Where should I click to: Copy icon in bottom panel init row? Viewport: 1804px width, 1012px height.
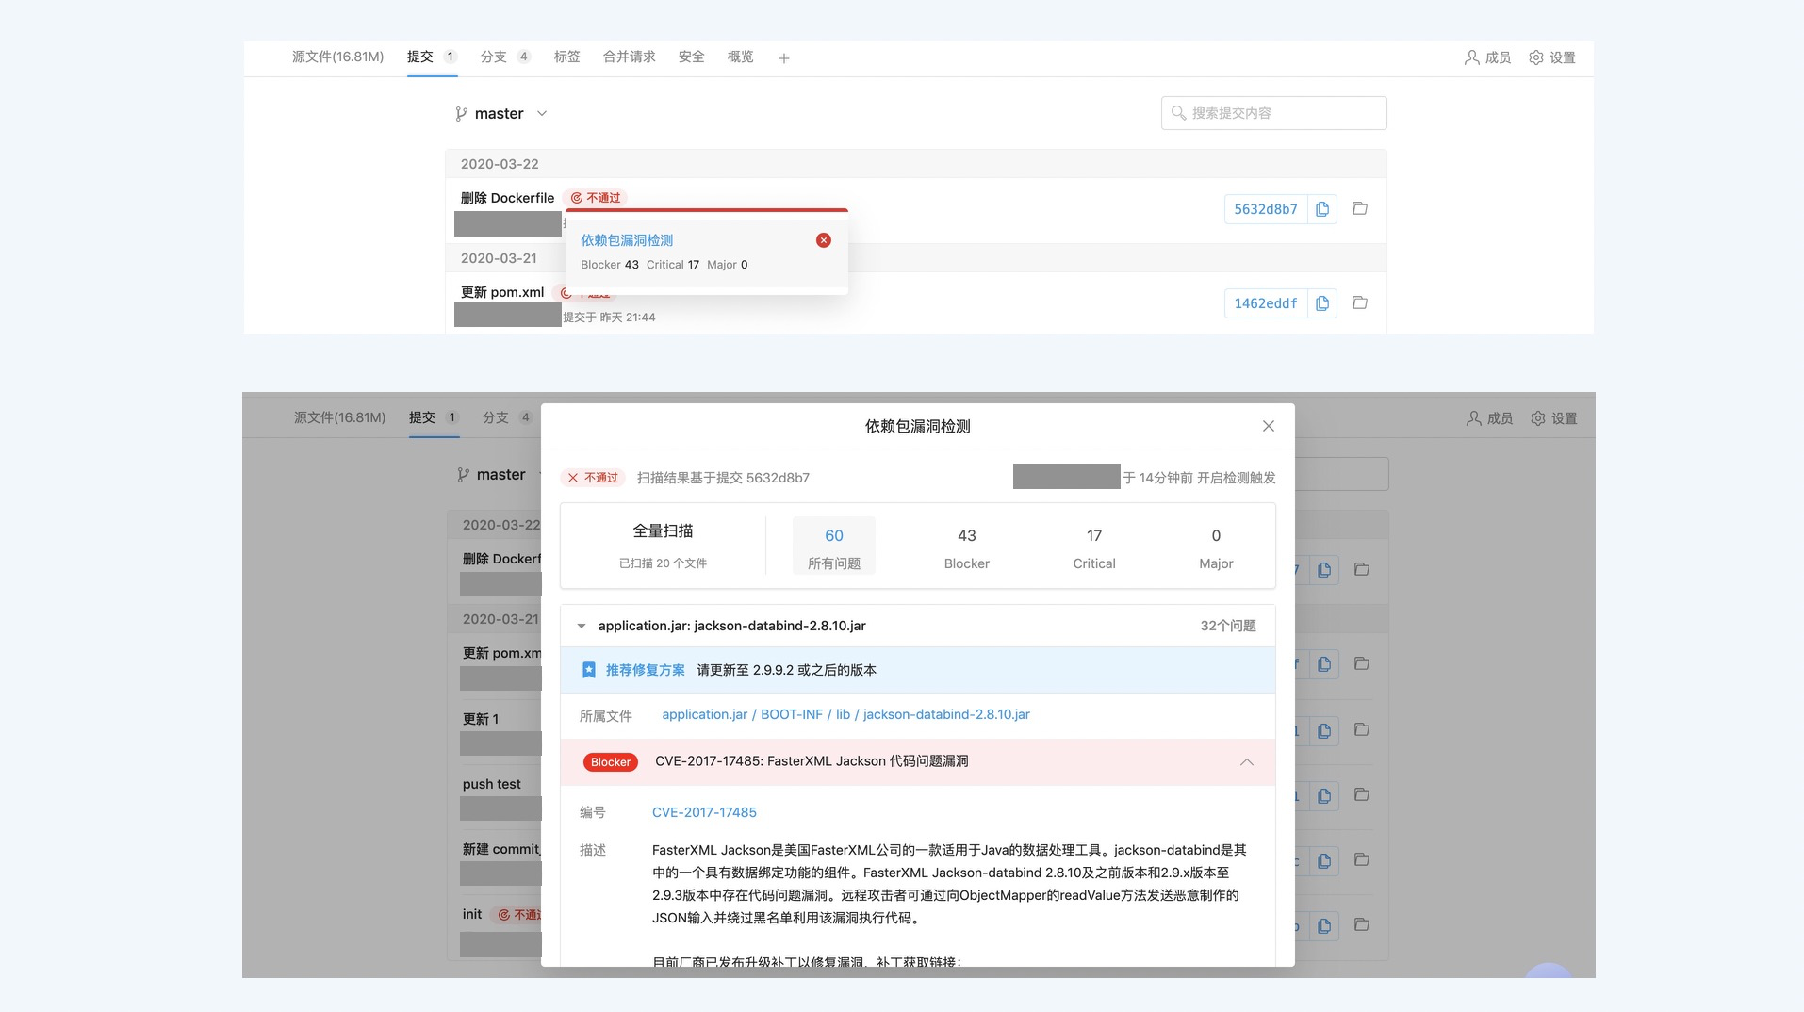(x=1324, y=925)
